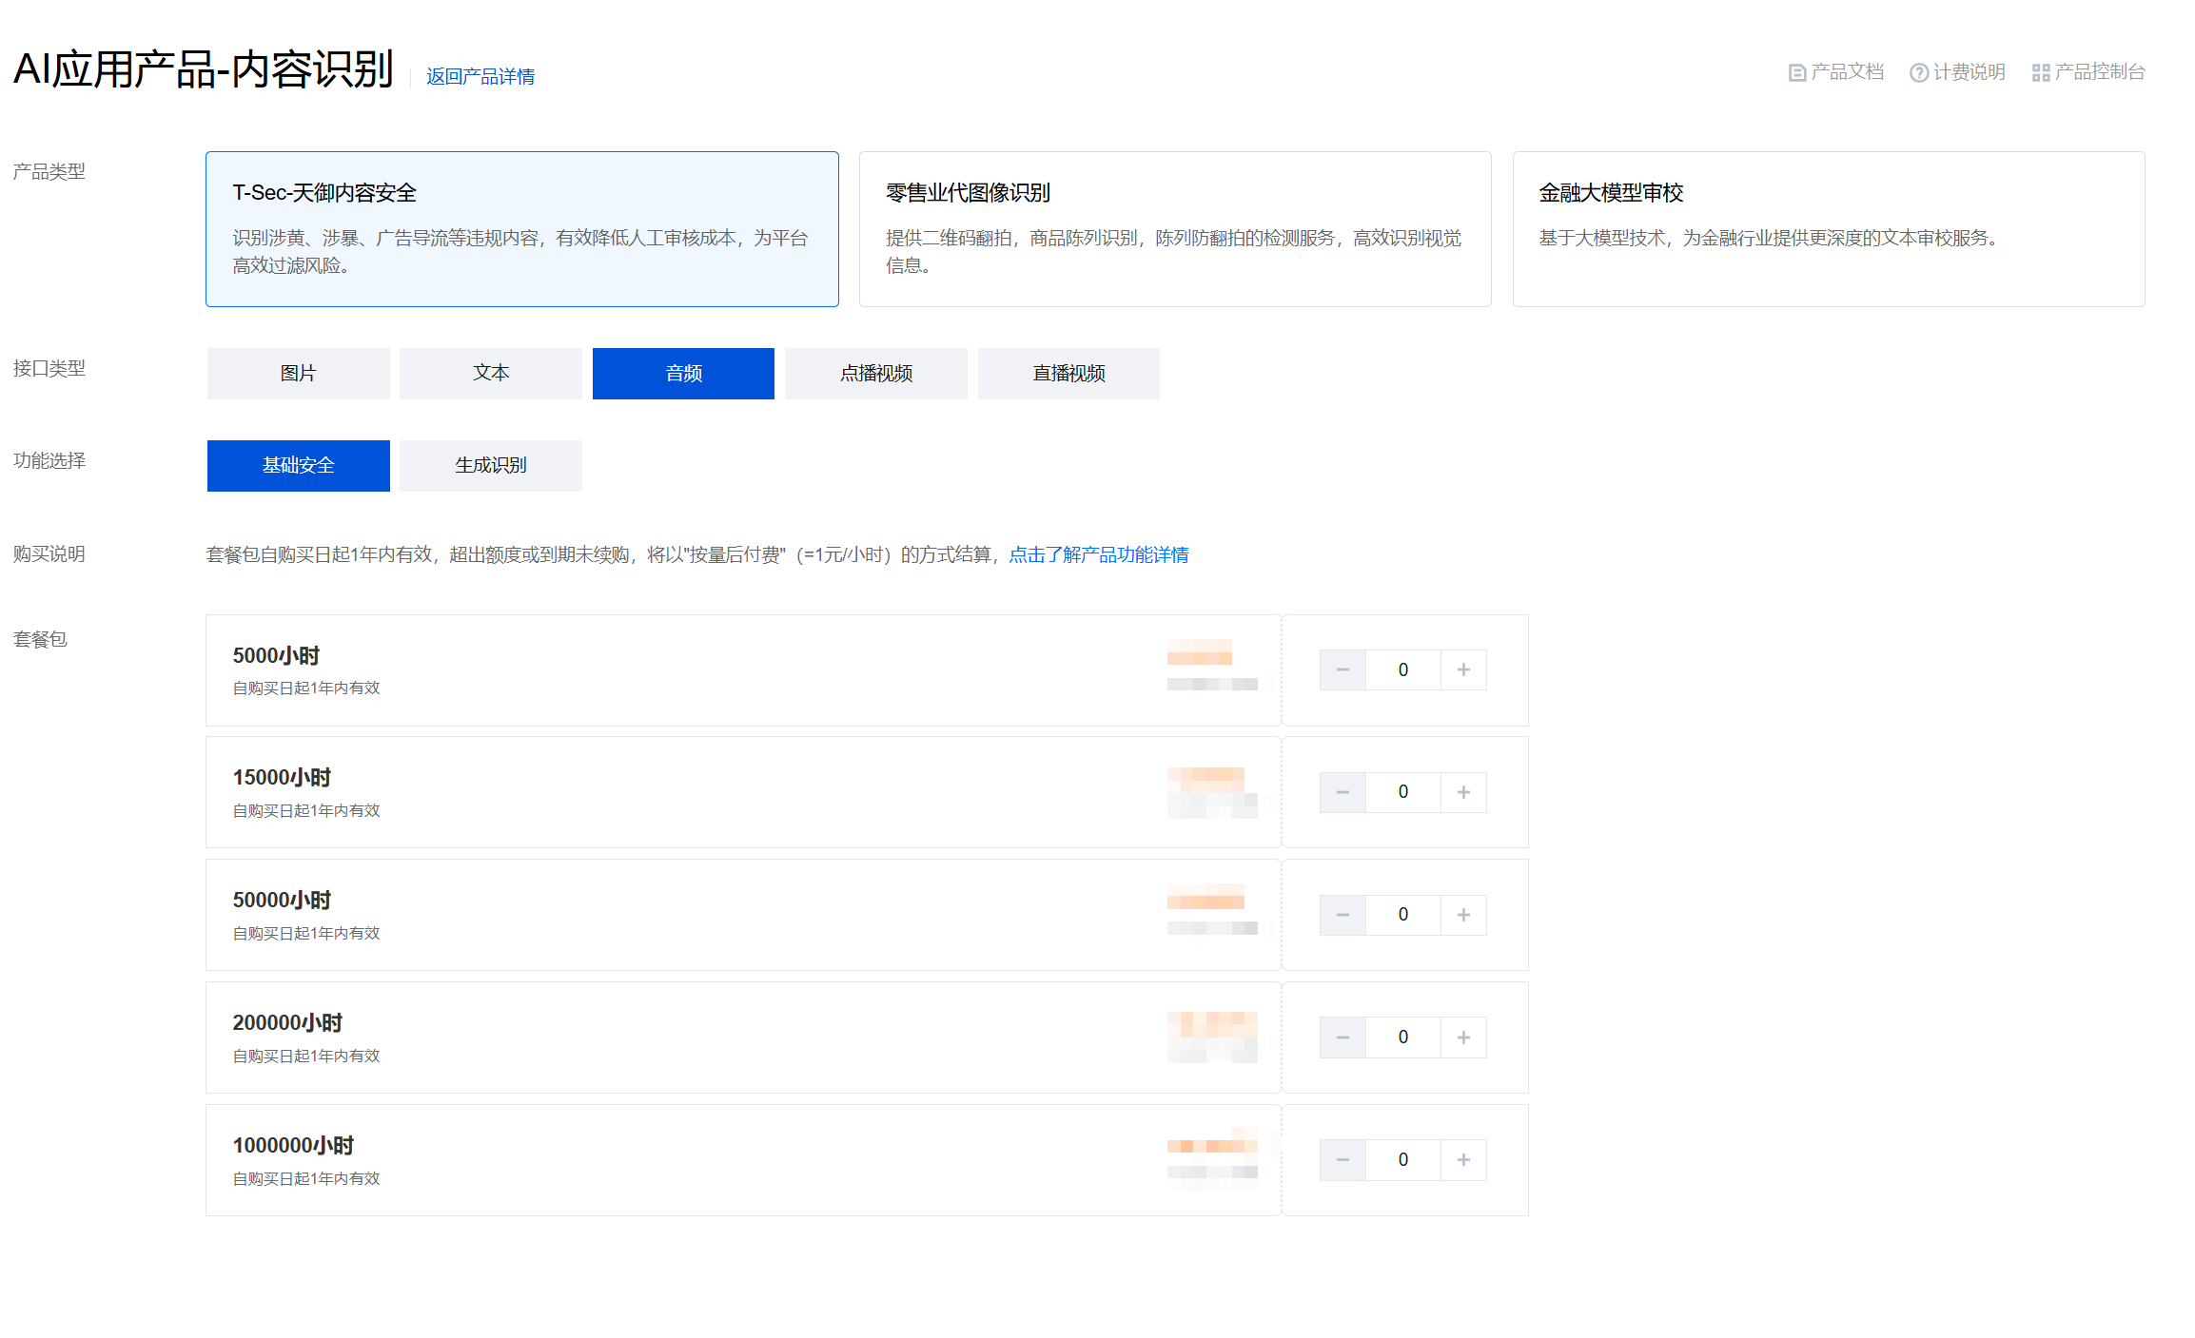Add one 1000000小时 package with plus
Viewport: 2195px width, 1338px height.
[1463, 1160]
